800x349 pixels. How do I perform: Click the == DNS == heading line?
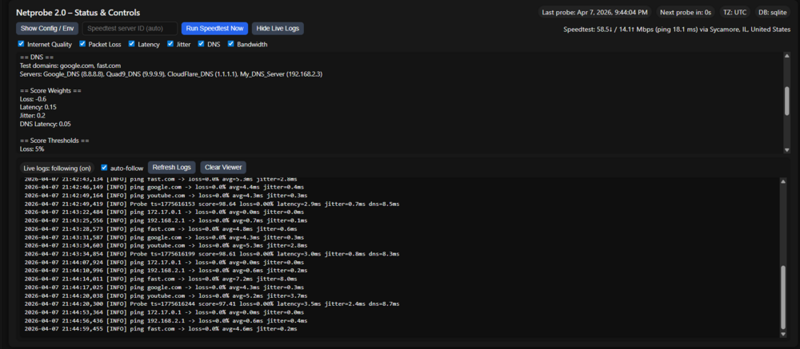tap(37, 57)
